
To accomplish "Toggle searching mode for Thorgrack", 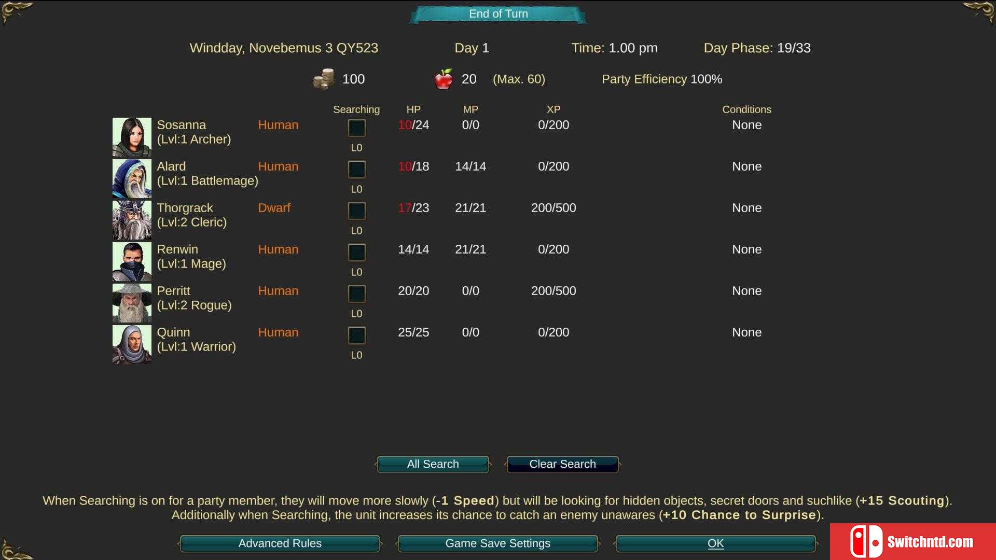I will pos(356,211).
